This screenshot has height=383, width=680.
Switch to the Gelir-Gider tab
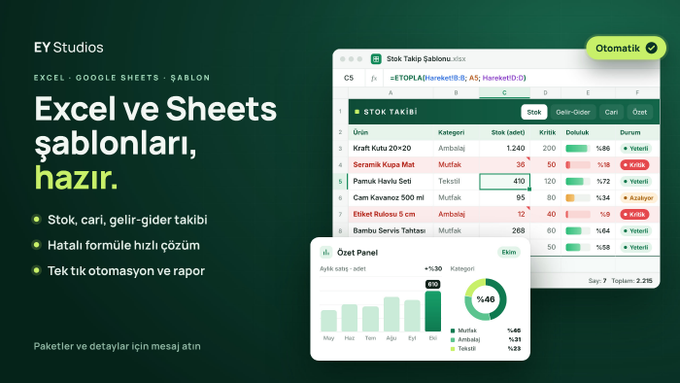pos(572,112)
